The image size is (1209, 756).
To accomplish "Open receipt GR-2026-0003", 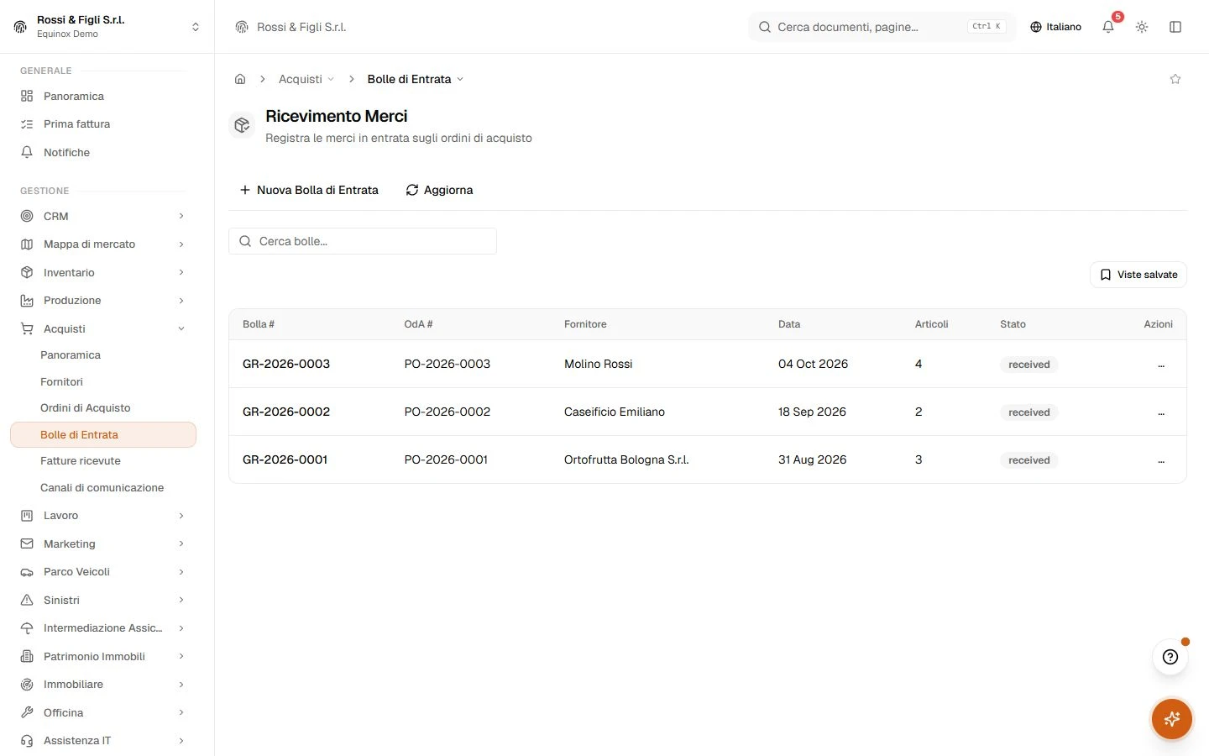I will coord(286,364).
